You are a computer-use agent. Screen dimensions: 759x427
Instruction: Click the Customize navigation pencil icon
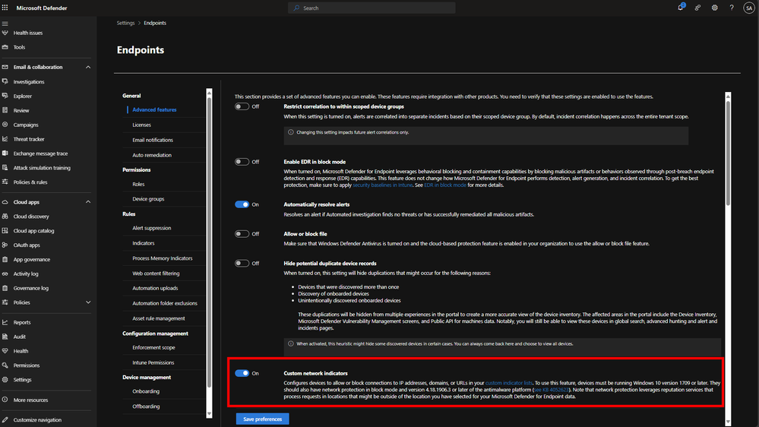click(x=5, y=419)
